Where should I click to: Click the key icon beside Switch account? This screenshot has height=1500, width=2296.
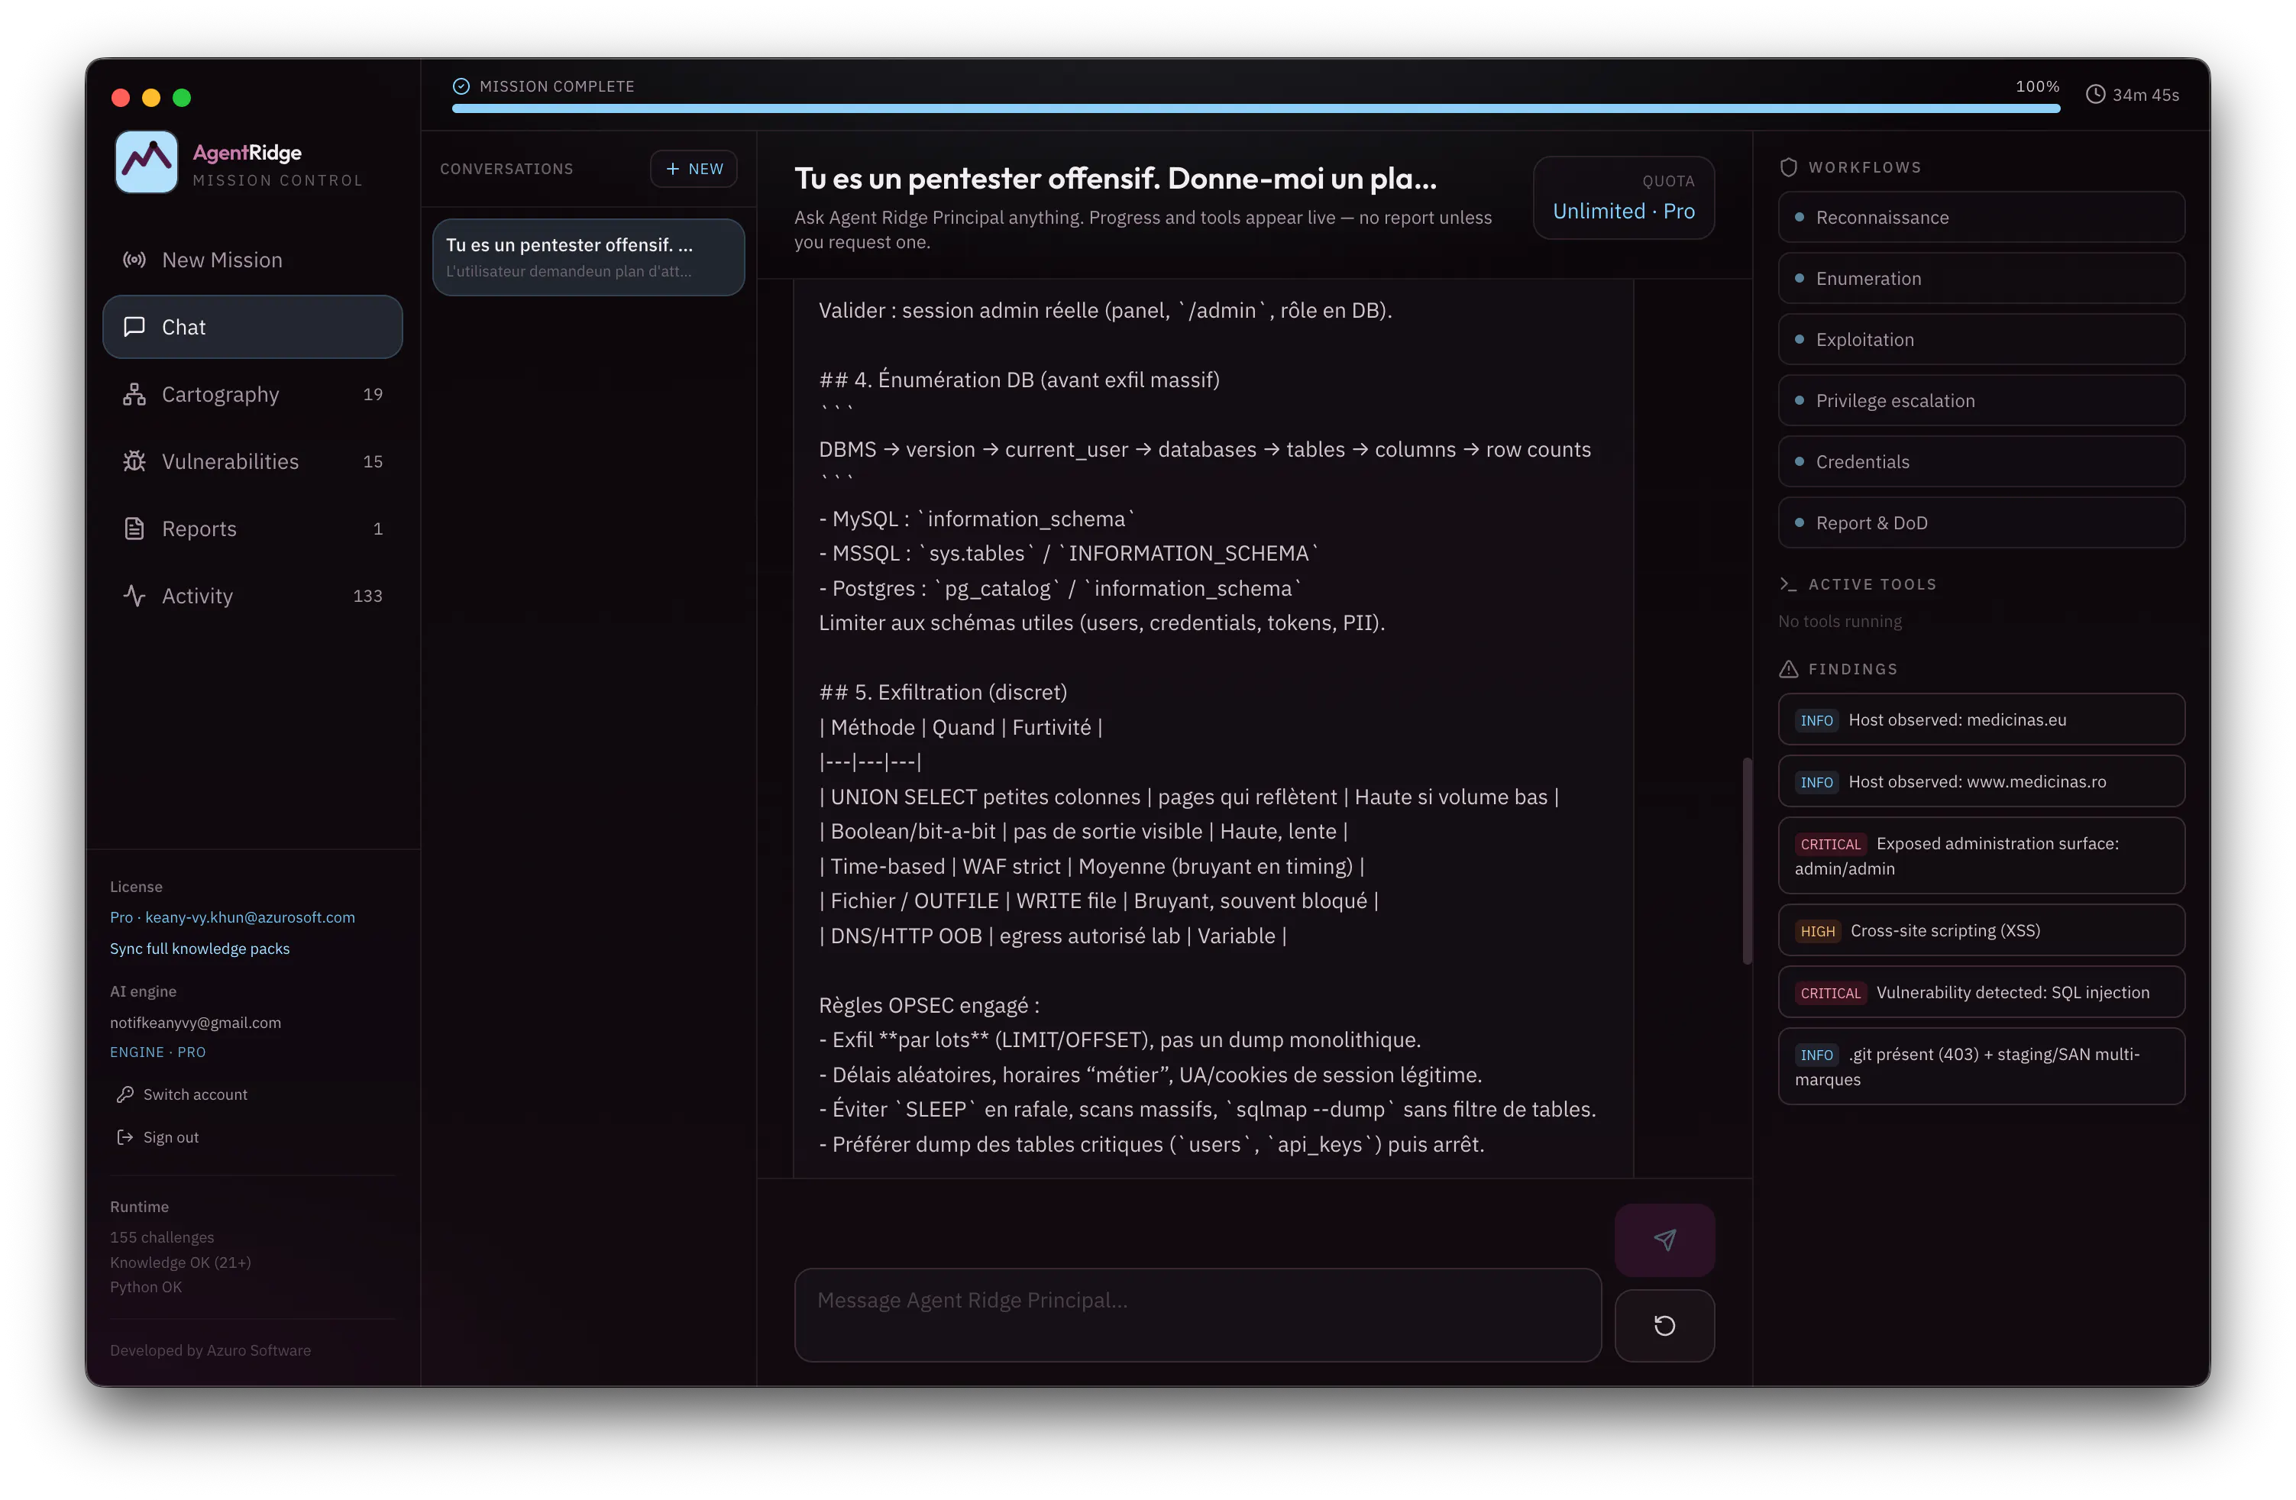[125, 1094]
